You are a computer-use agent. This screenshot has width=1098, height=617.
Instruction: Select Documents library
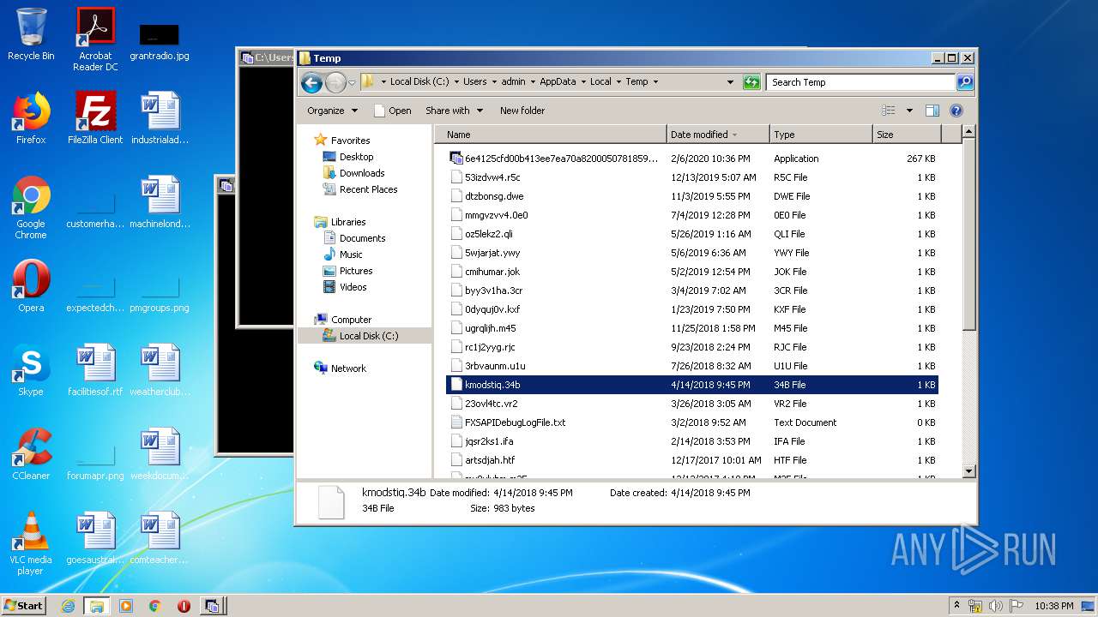click(x=362, y=238)
